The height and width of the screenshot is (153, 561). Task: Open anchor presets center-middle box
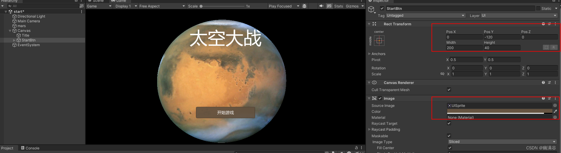379,41
